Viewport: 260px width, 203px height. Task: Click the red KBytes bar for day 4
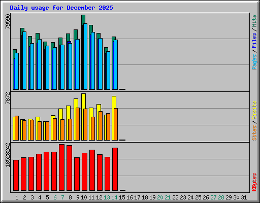(39, 172)
